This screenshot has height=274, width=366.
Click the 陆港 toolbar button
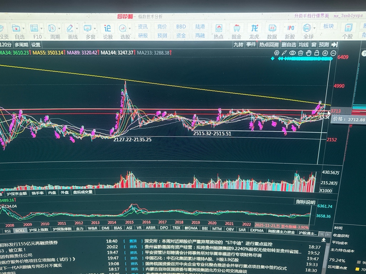tap(200, 26)
